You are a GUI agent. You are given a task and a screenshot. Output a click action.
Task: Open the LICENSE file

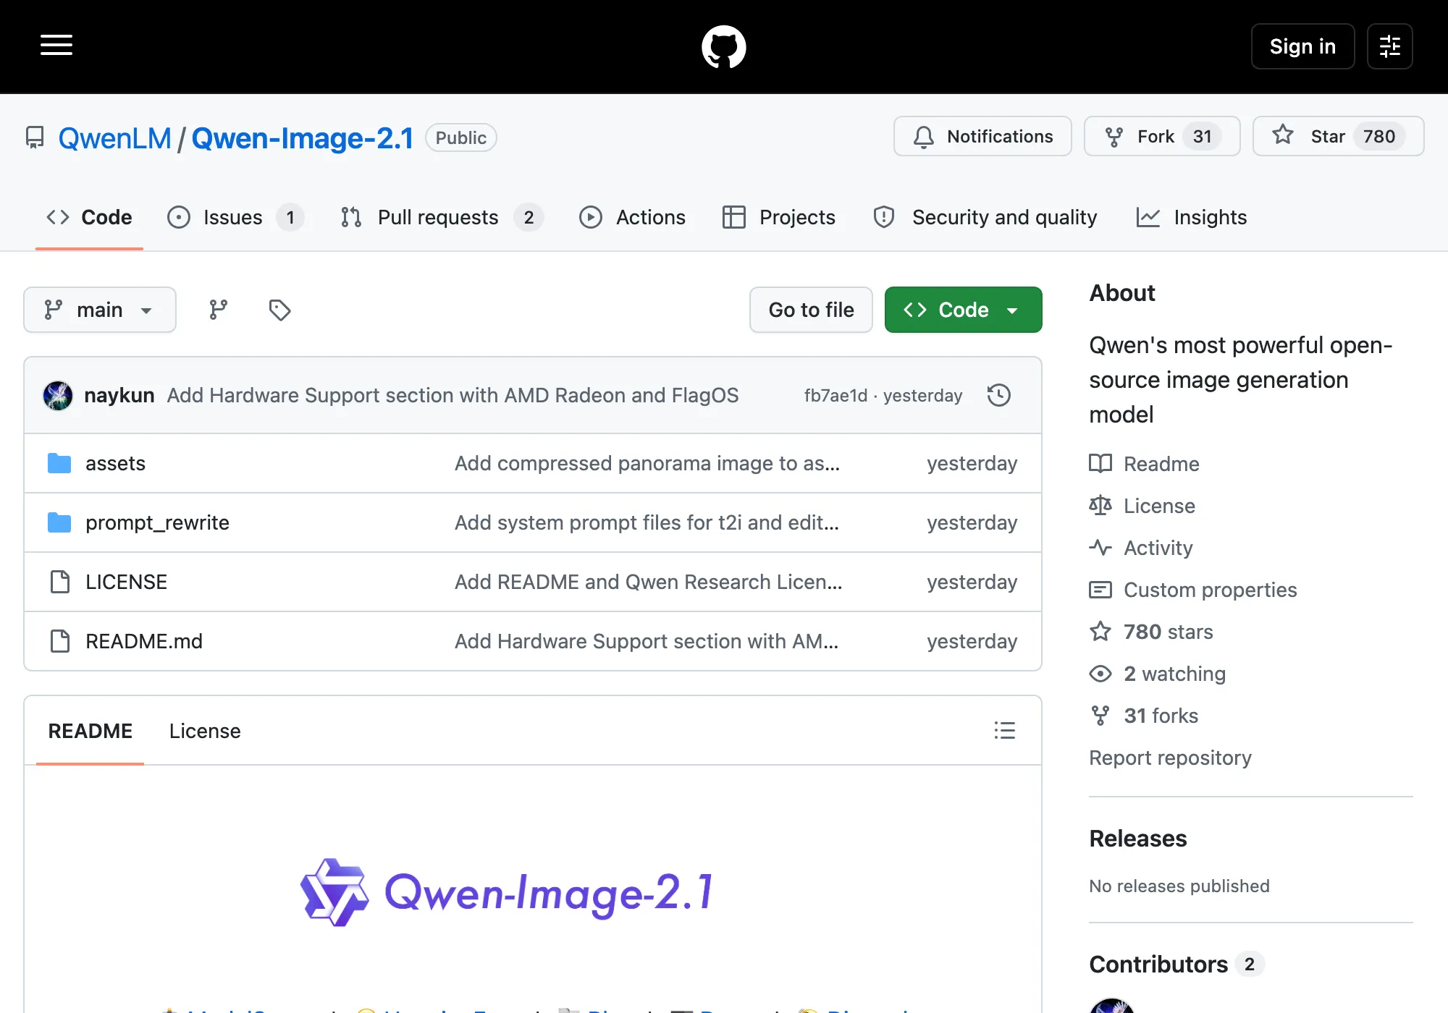126,582
